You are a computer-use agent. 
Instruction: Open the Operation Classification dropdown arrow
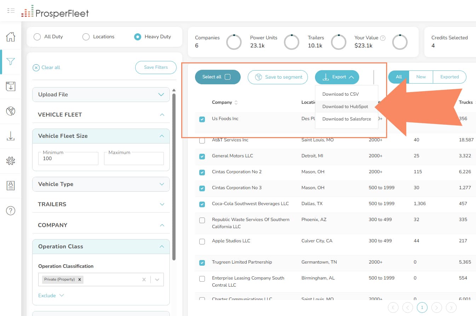pos(157,280)
